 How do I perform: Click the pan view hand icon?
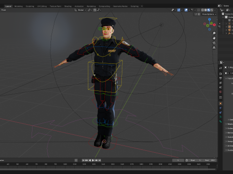(214, 38)
